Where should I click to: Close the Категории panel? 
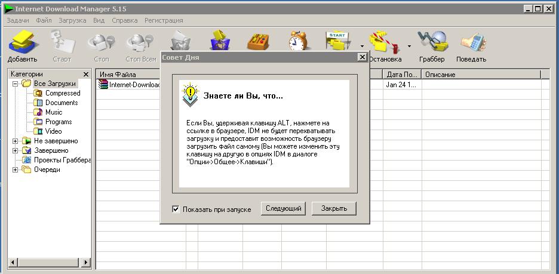86,74
